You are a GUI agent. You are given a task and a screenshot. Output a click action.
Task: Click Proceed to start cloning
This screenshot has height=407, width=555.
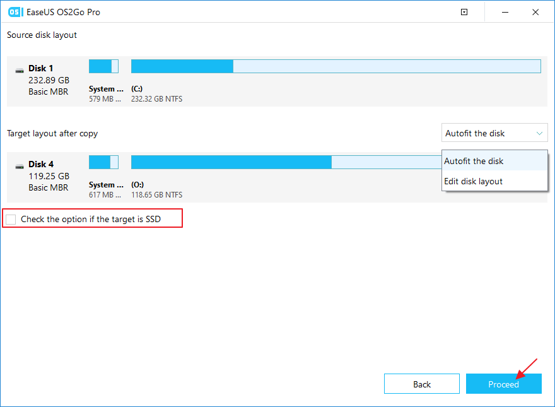pyautogui.click(x=503, y=384)
